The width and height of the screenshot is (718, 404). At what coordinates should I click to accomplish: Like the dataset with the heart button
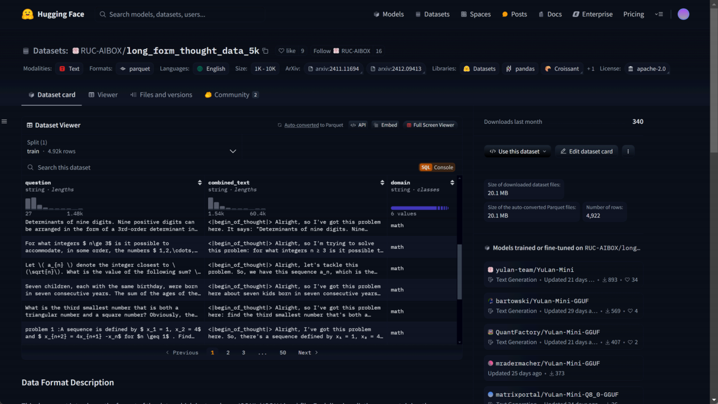click(x=287, y=50)
